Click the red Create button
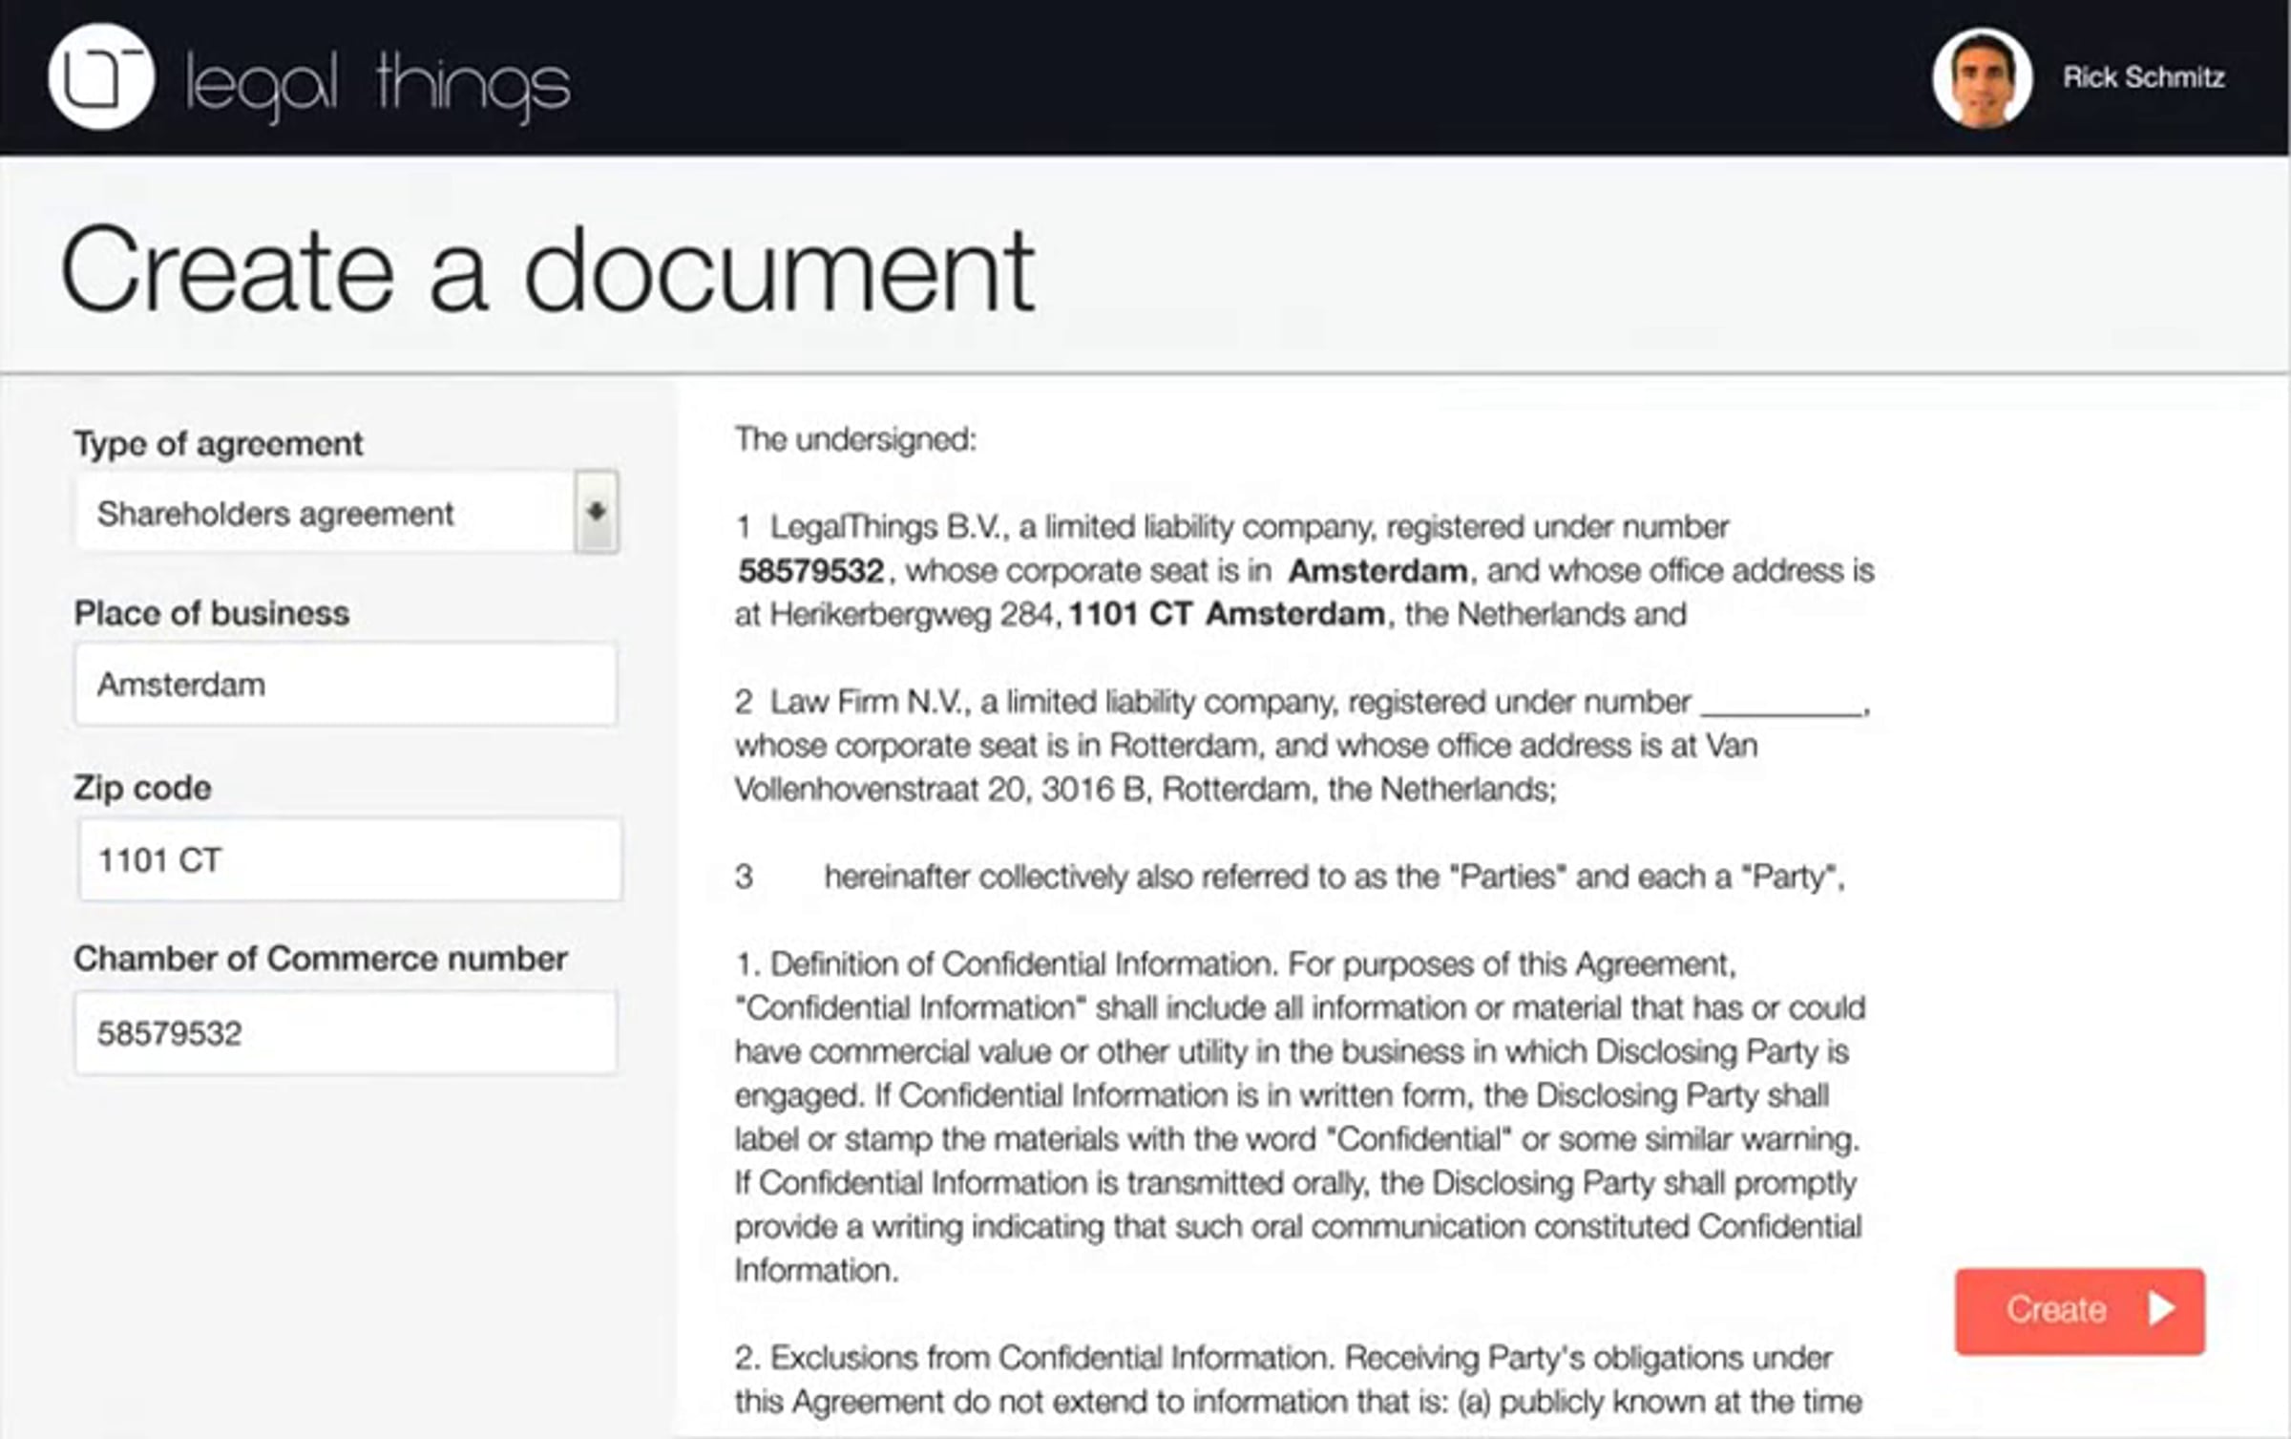2291x1439 pixels. tap(2080, 1311)
